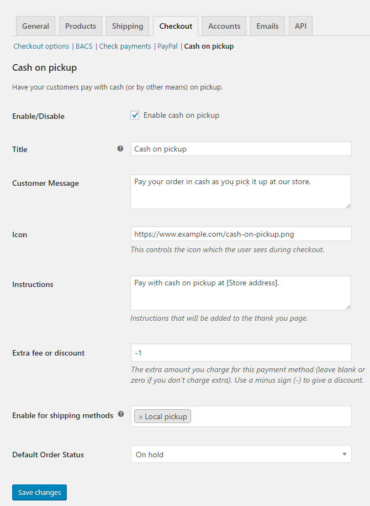Open the Products tab

click(x=81, y=26)
